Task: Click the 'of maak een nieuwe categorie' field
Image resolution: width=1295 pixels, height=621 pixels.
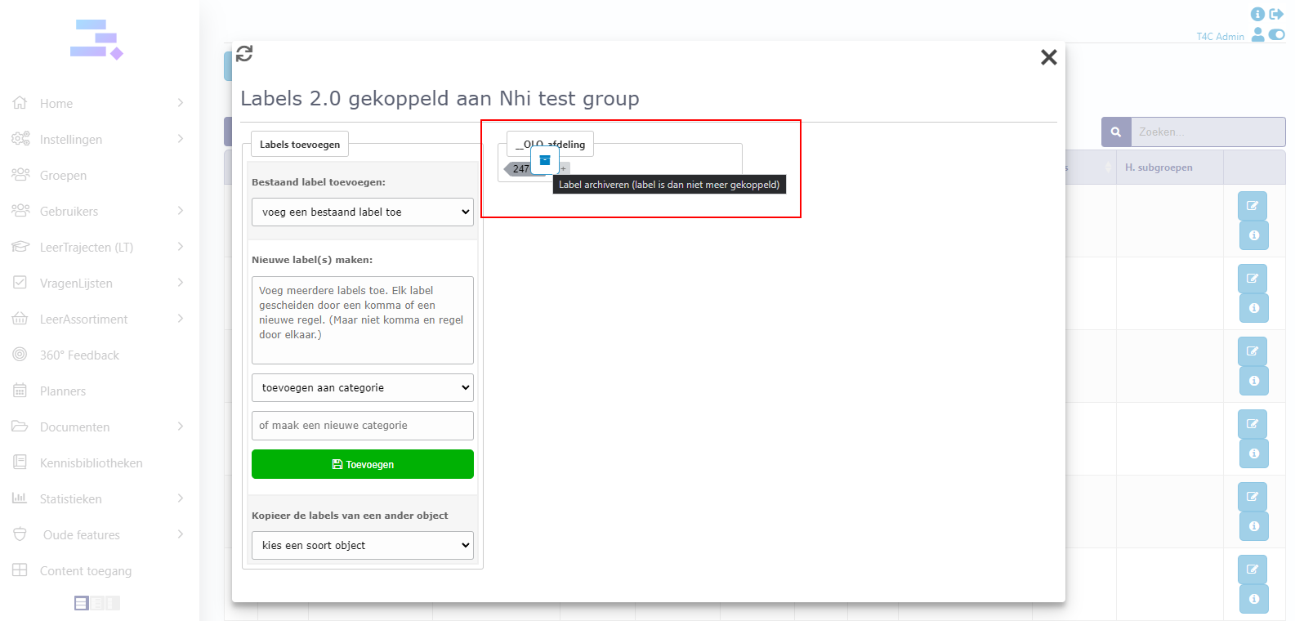Action: click(363, 426)
